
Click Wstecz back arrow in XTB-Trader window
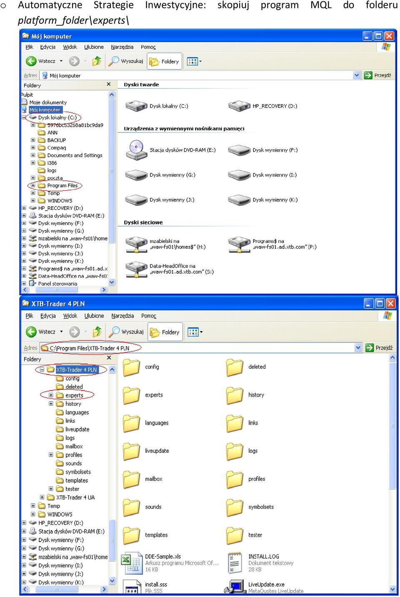(31, 332)
